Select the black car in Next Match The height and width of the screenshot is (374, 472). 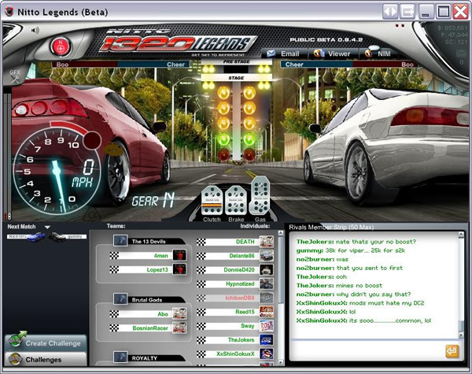57,237
